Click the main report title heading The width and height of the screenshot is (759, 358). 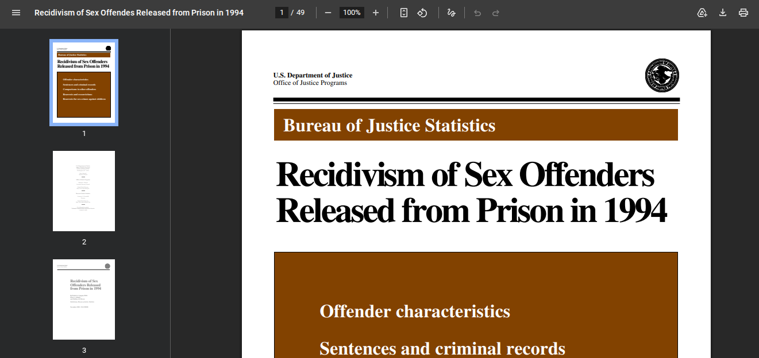pyautogui.click(x=471, y=192)
